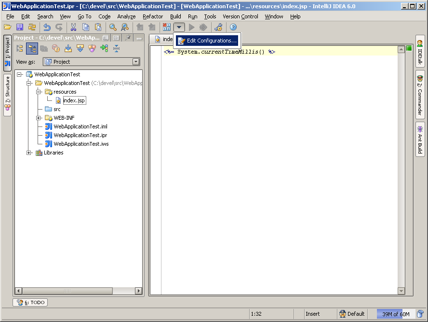Screen dimensions: 428x322
Task: Click the Show Structure colored circles icon
Action: (x=92, y=49)
